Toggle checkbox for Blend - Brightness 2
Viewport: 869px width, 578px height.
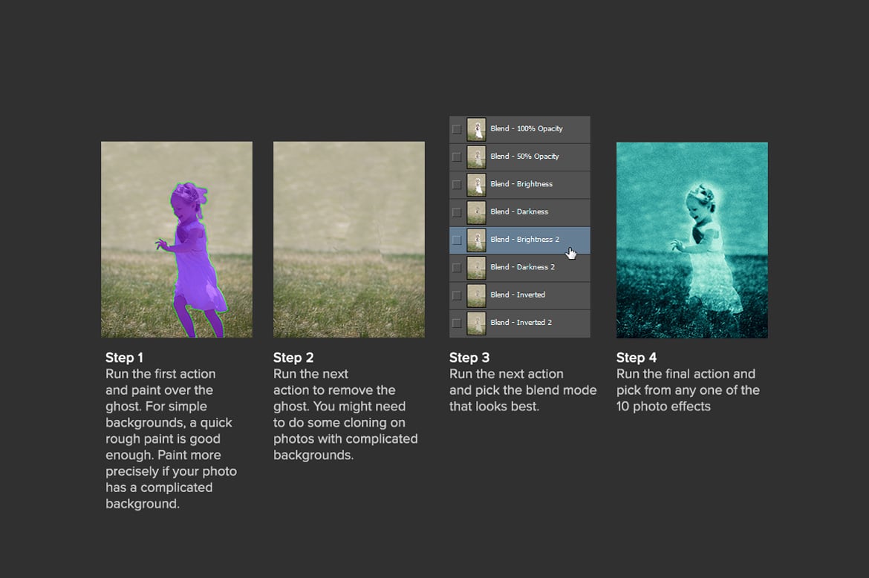(x=457, y=240)
